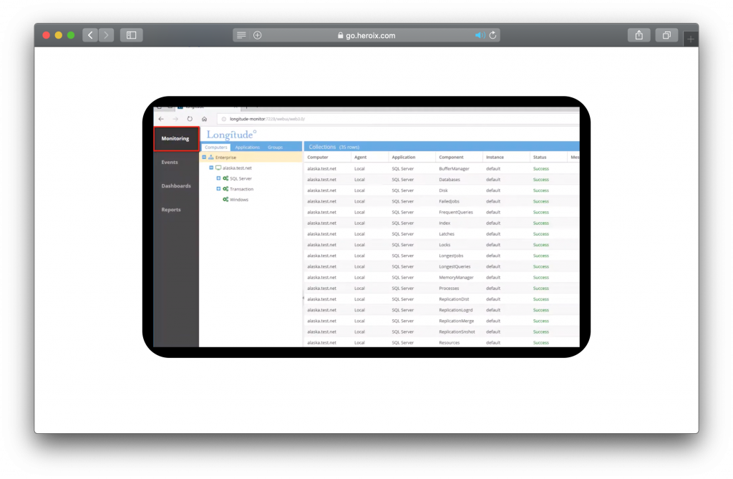The image size is (733, 479).
Task: Open the Events section
Action: click(x=170, y=163)
